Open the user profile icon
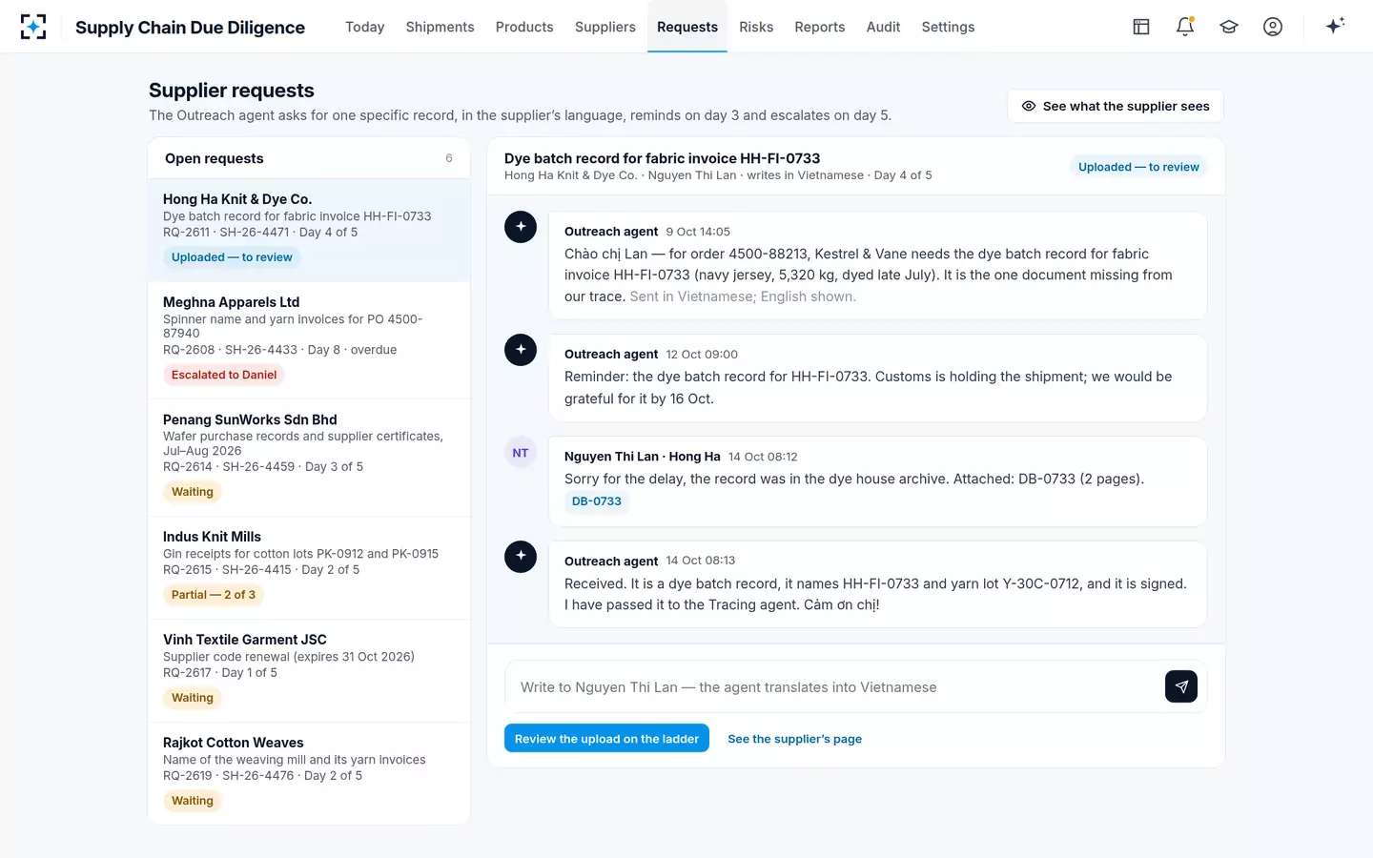This screenshot has width=1373, height=858. [x=1273, y=27]
